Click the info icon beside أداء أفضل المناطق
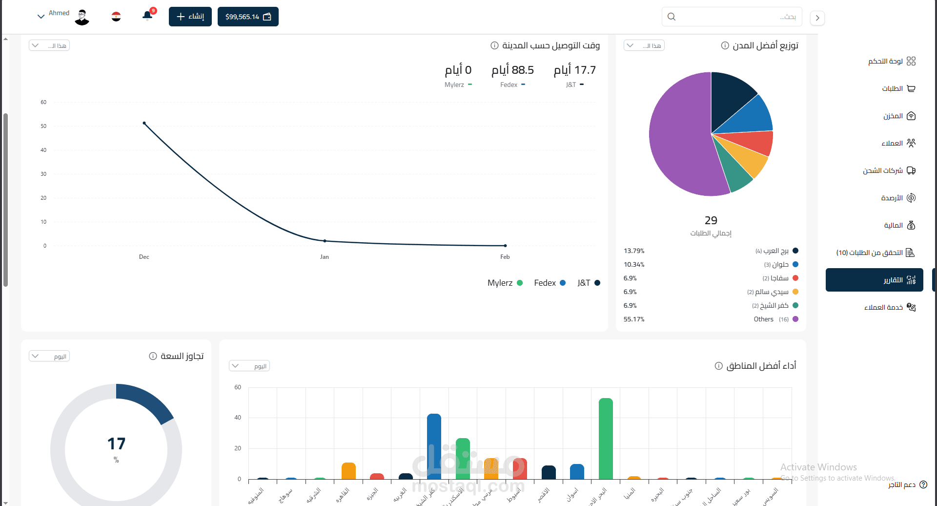This screenshot has height=506, width=937. [x=718, y=366]
